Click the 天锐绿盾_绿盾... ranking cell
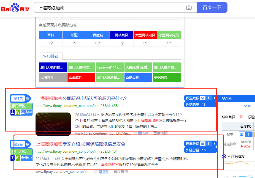The height and width of the screenshot is (178, 255). click(138, 67)
